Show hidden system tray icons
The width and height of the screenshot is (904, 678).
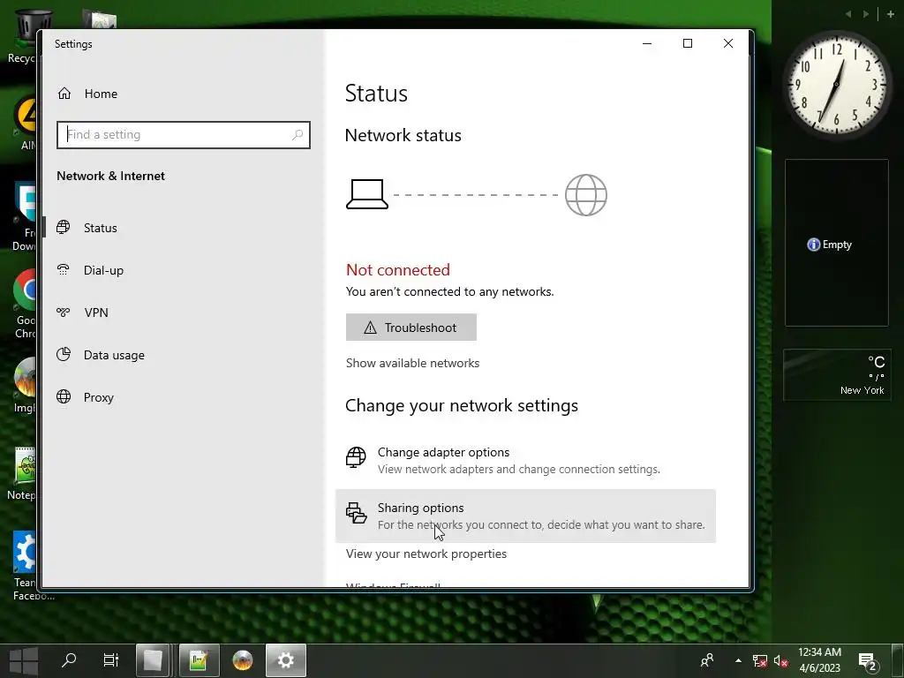pyautogui.click(x=738, y=660)
